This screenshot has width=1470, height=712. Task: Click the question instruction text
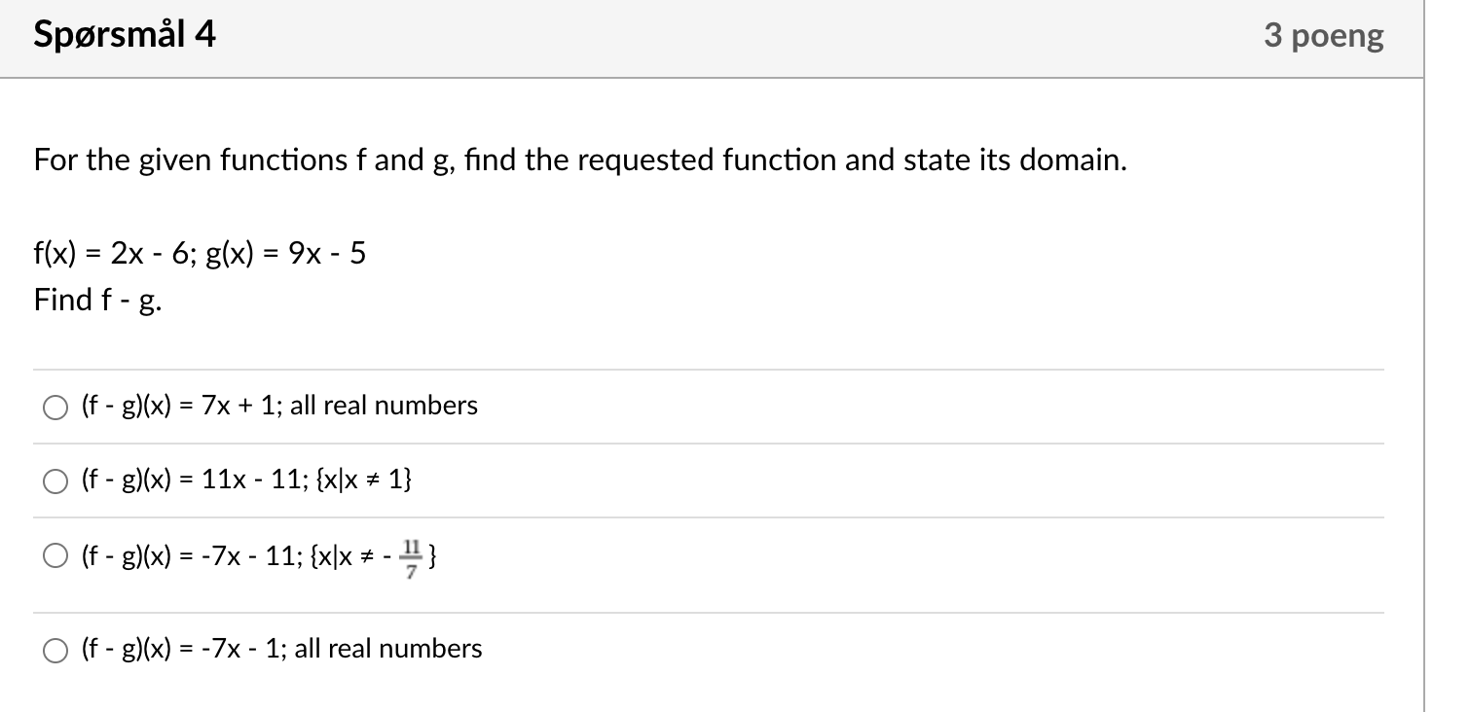click(x=579, y=160)
